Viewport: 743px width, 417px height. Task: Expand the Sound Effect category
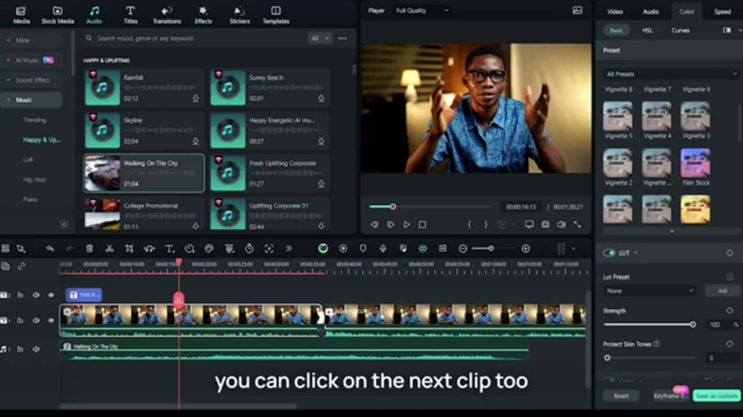coord(8,80)
